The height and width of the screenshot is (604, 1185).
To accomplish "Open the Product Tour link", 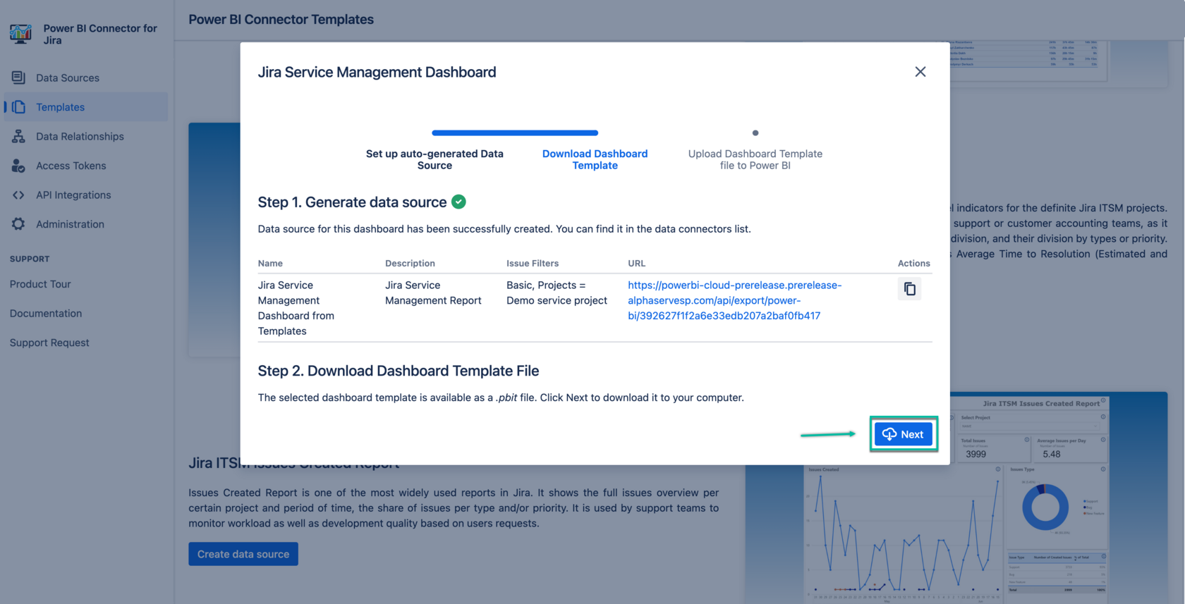I will point(40,284).
